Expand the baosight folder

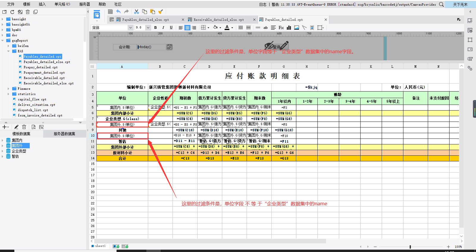click(x=2, y=19)
